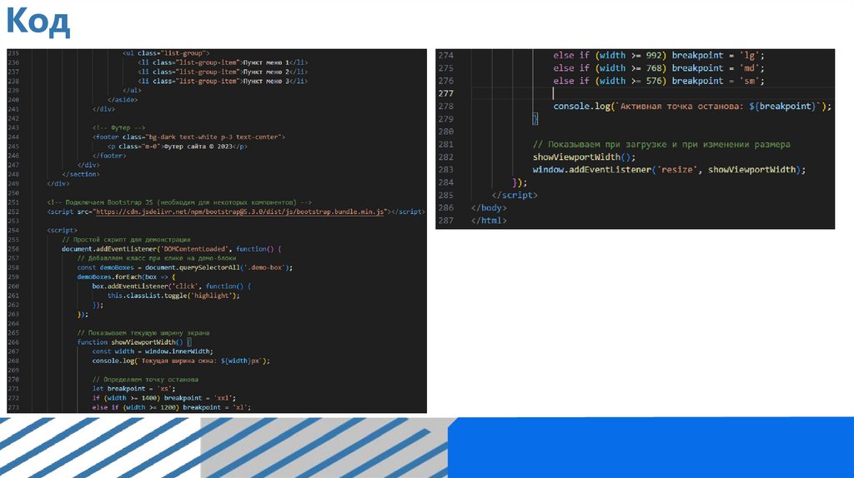The width and height of the screenshot is (854, 478).
Task: Click the width >= 992 'lg' condition line
Action: (x=659, y=56)
